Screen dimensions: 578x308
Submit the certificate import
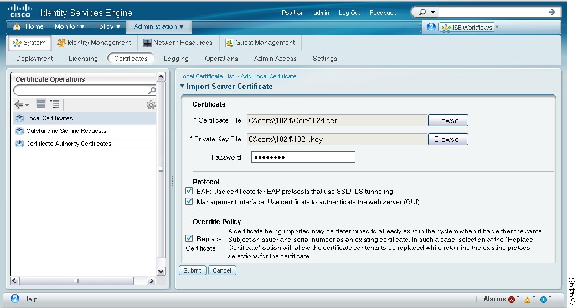(x=193, y=270)
